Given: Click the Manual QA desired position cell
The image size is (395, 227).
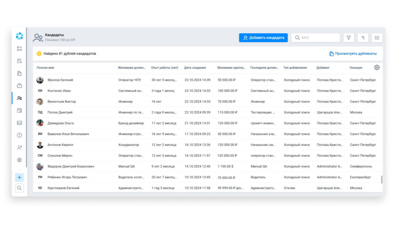Looking at the screenshot, I should 127,166.
